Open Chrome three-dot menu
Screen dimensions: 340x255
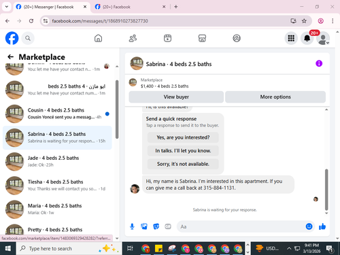(333, 21)
